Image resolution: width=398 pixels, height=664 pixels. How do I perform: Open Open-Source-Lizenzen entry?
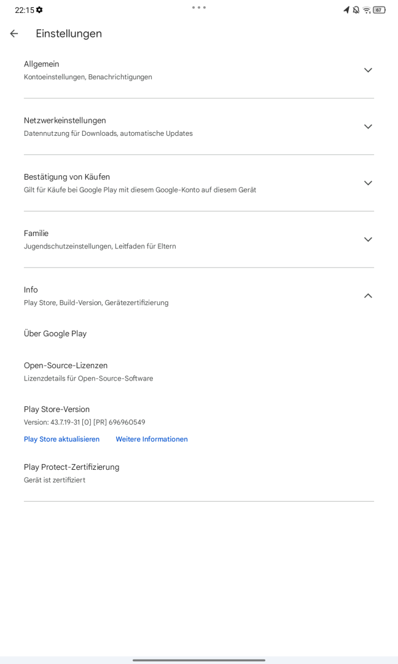coord(199,371)
